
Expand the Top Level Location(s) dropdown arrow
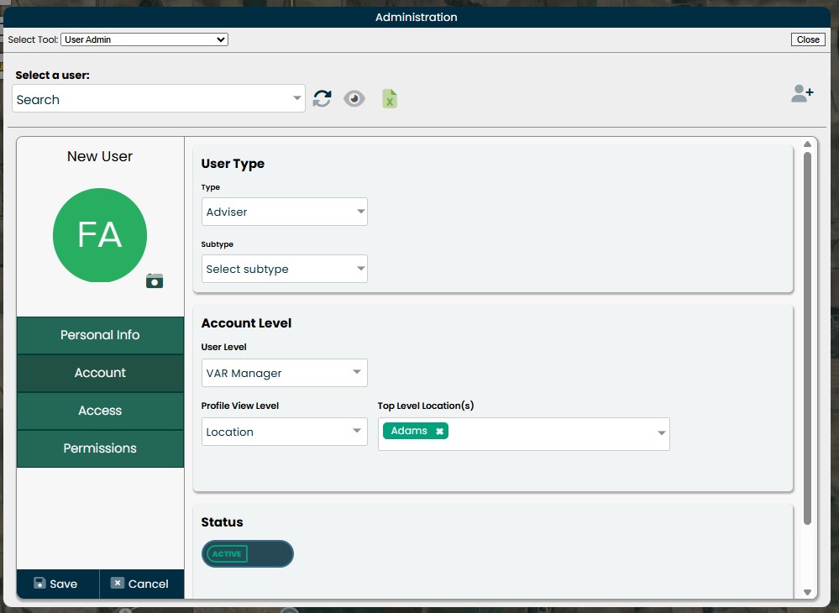click(x=661, y=433)
